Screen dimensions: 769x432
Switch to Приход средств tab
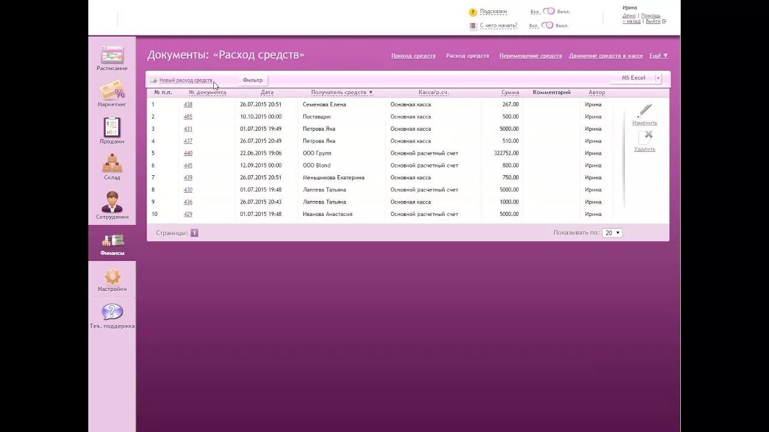[413, 55]
